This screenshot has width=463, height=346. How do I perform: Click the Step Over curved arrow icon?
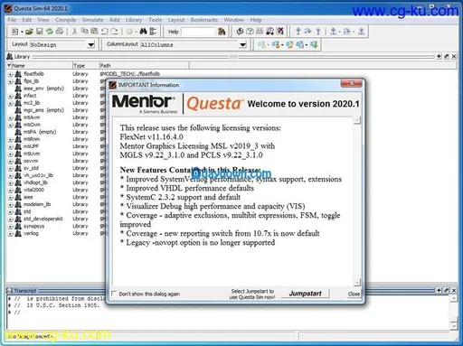(307, 32)
